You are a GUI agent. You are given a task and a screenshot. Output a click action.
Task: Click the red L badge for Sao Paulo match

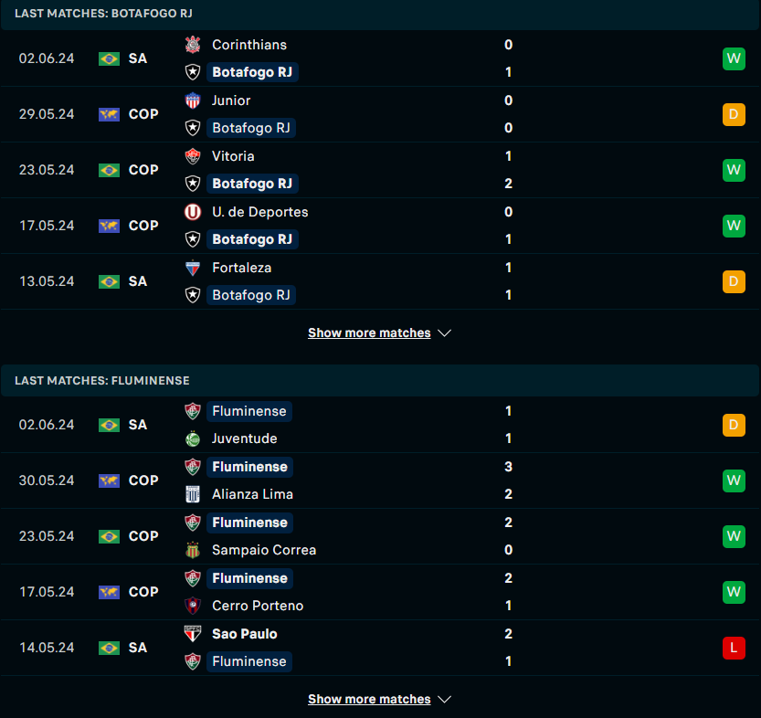pos(734,649)
